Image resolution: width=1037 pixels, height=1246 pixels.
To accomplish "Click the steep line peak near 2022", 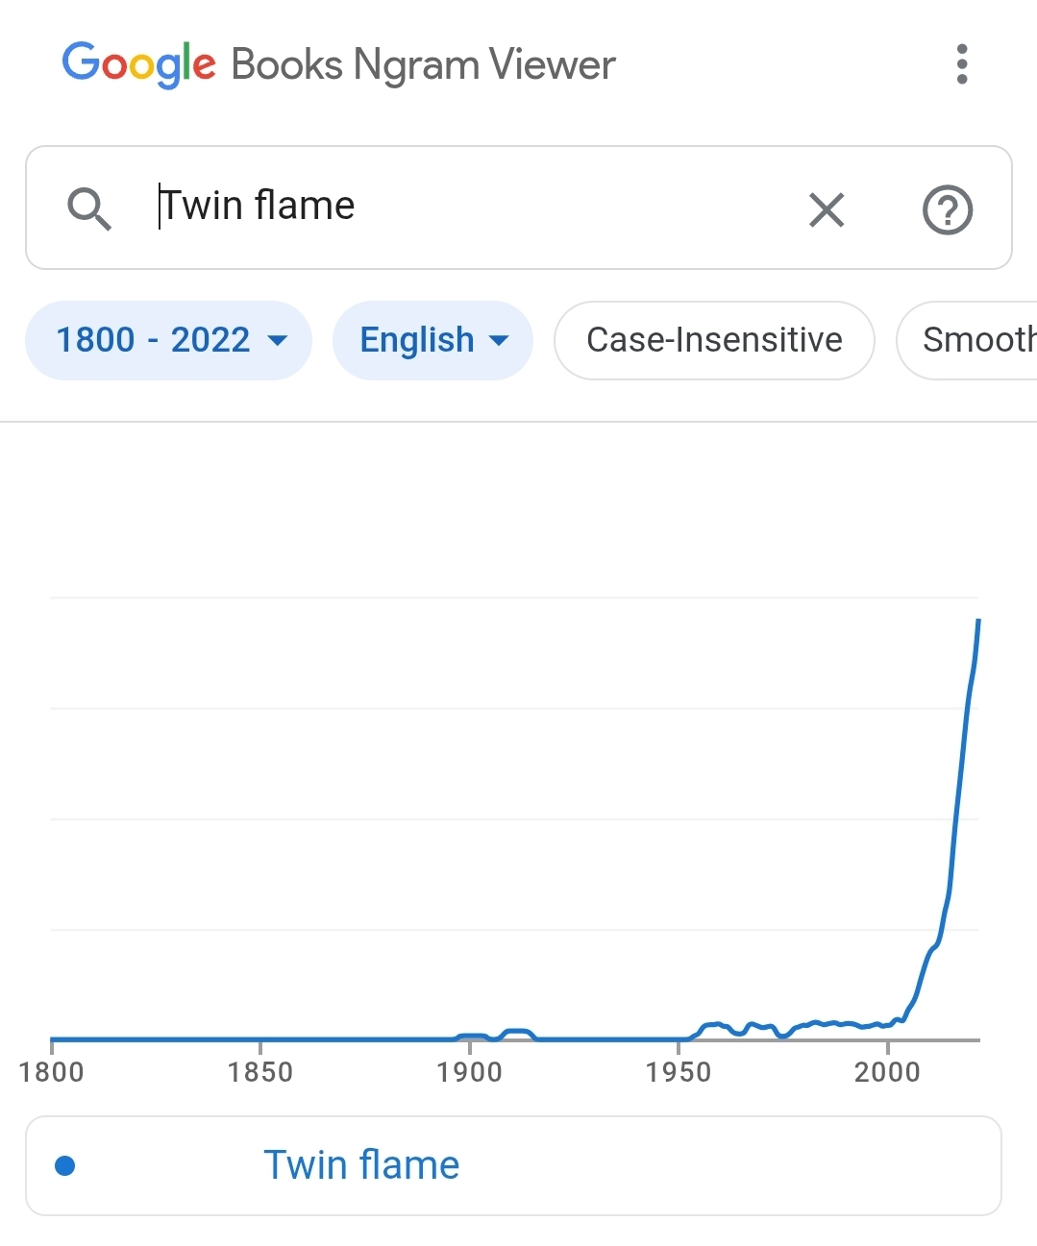I will point(978,623).
